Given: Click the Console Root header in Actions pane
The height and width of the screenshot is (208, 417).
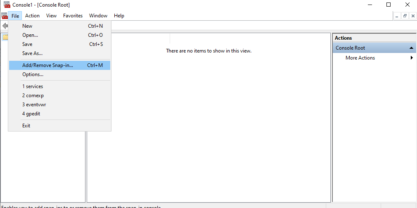Looking at the screenshot, I should tap(374, 48).
